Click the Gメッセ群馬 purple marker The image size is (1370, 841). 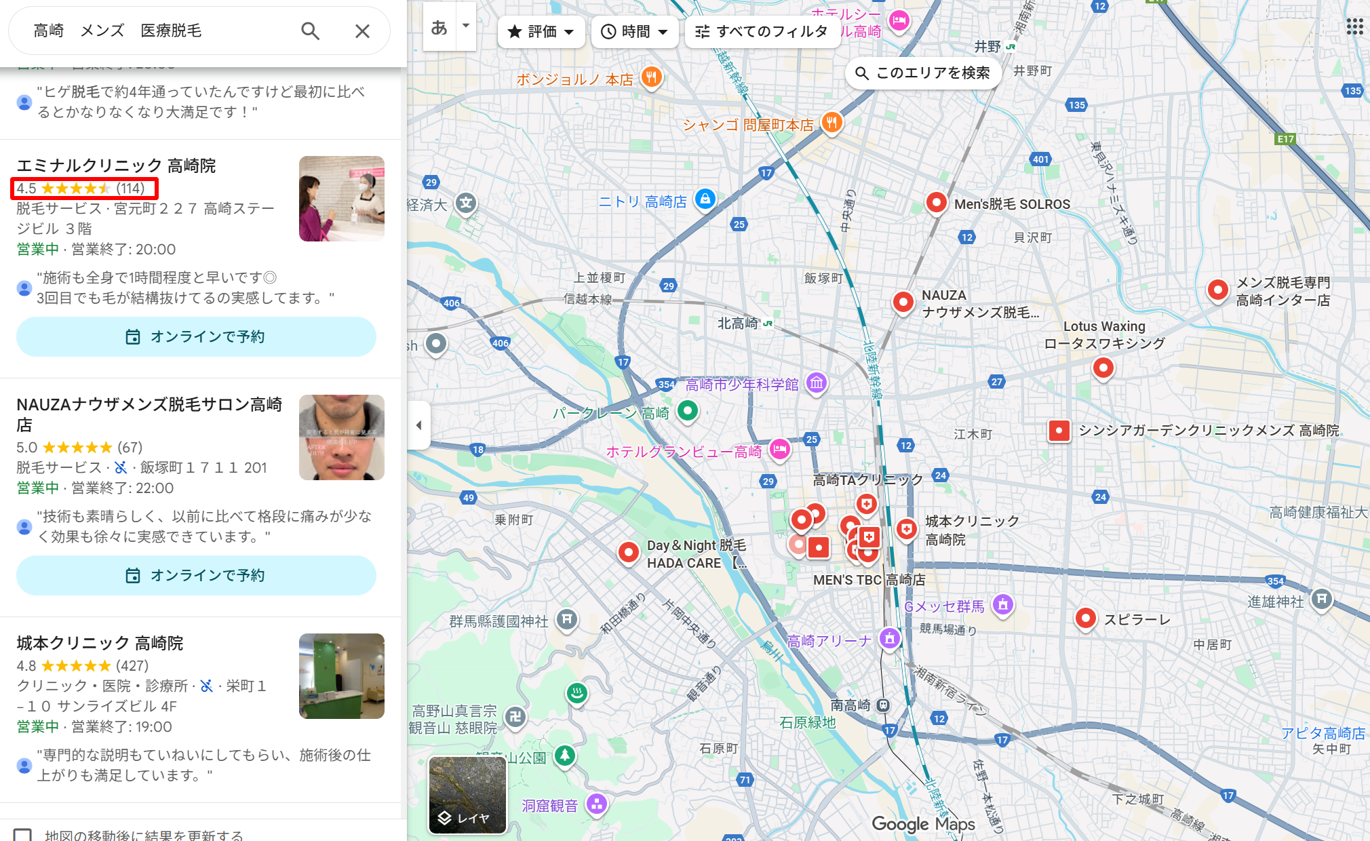click(x=1002, y=607)
